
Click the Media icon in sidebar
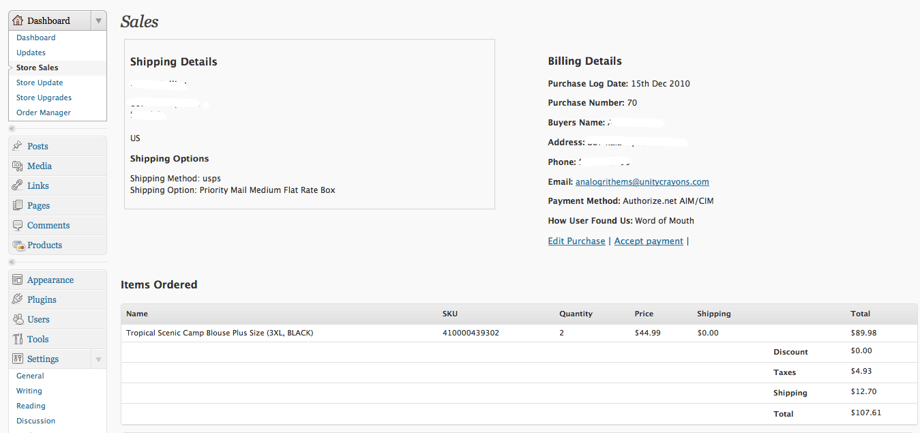click(x=18, y=166)
